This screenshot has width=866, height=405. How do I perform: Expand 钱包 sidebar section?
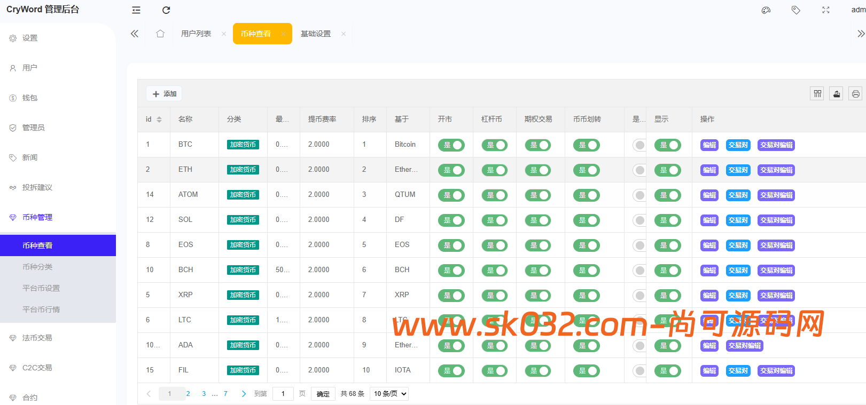(x=30, y=98)
